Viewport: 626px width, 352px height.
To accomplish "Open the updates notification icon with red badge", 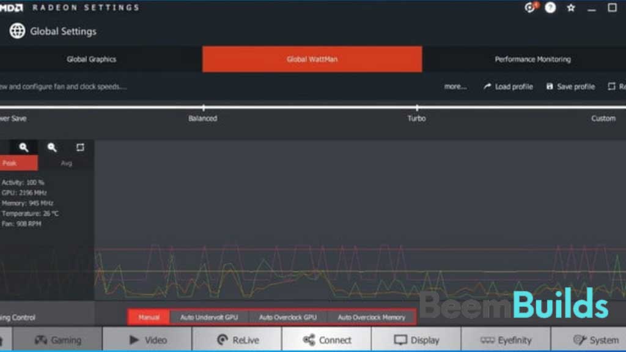I will point(531,7).
